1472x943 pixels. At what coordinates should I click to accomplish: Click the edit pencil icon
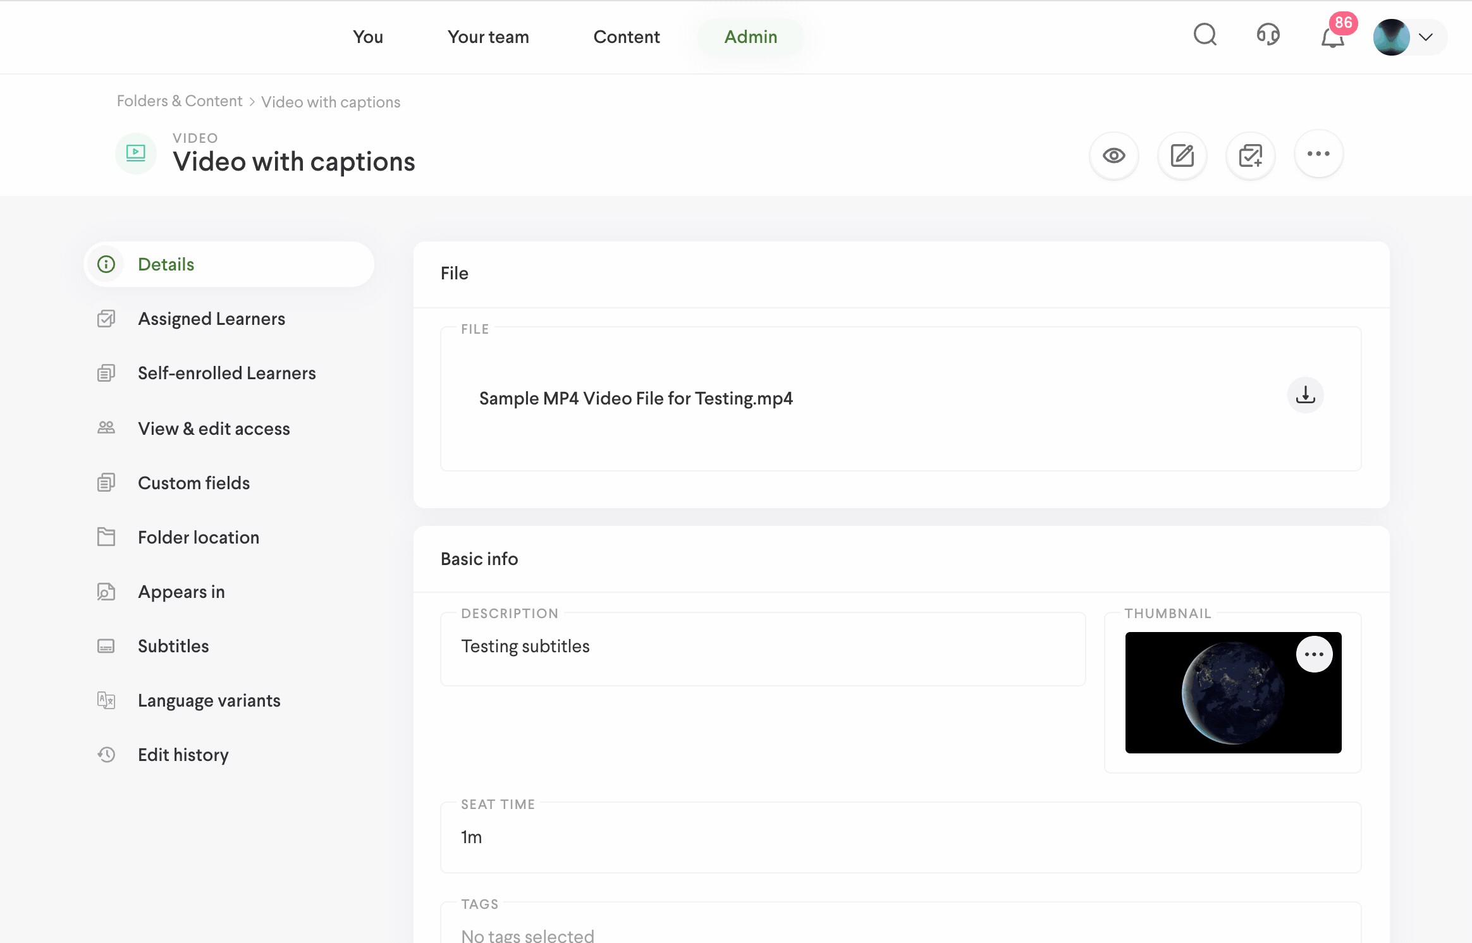(x=1182, y=155)
